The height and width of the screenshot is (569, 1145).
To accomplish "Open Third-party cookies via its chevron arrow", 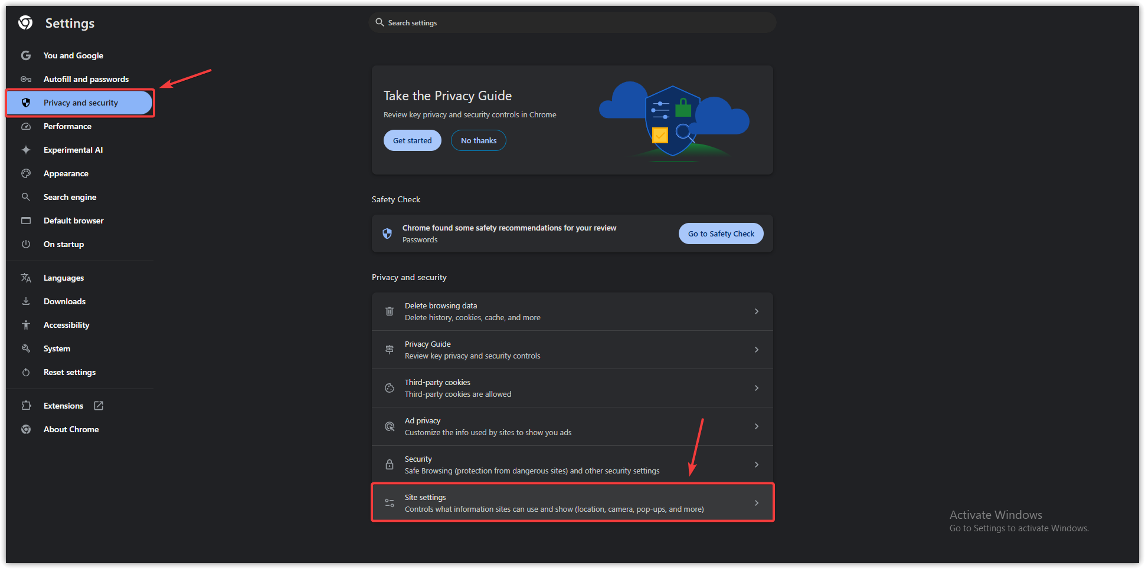I will (x=757, y=388).
